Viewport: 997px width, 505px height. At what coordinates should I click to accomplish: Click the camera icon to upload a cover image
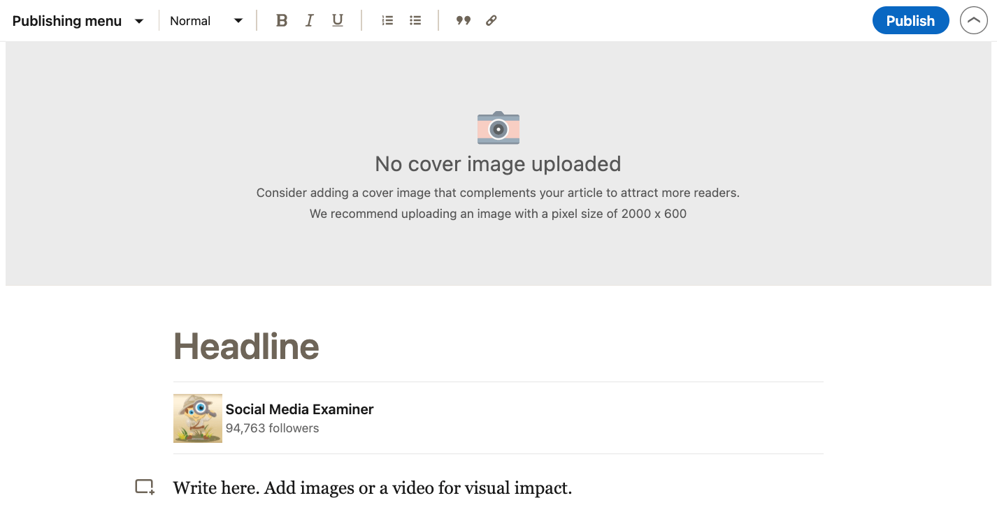[x=498, y=129]
